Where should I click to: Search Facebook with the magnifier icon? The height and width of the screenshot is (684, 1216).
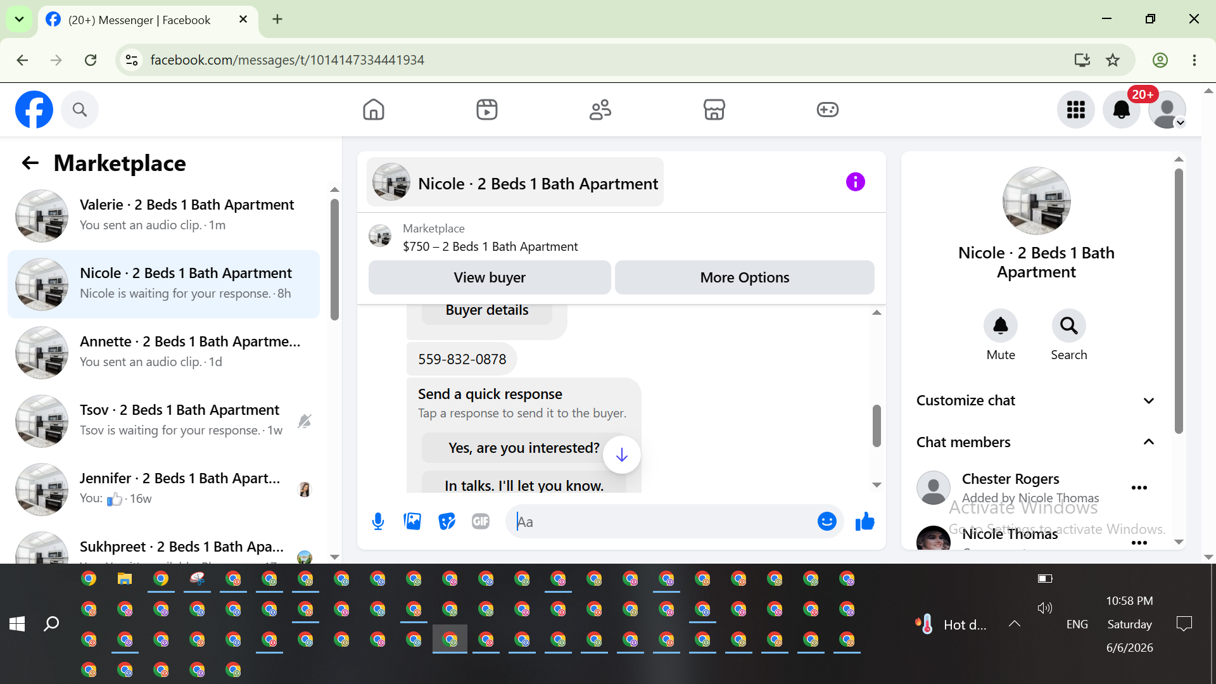(x=80, y=110)
